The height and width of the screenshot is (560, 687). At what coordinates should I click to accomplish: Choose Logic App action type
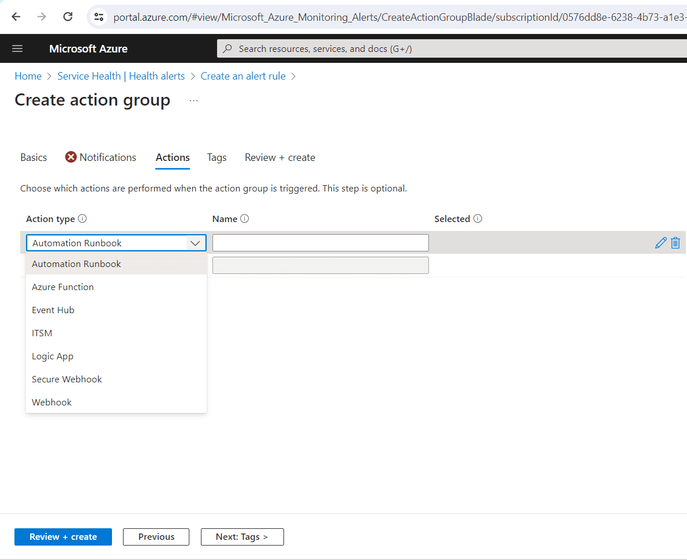pos(116,356)
